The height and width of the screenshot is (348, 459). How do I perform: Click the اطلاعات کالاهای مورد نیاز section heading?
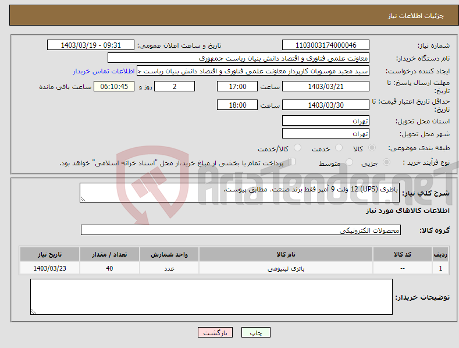tap(407, 211)
